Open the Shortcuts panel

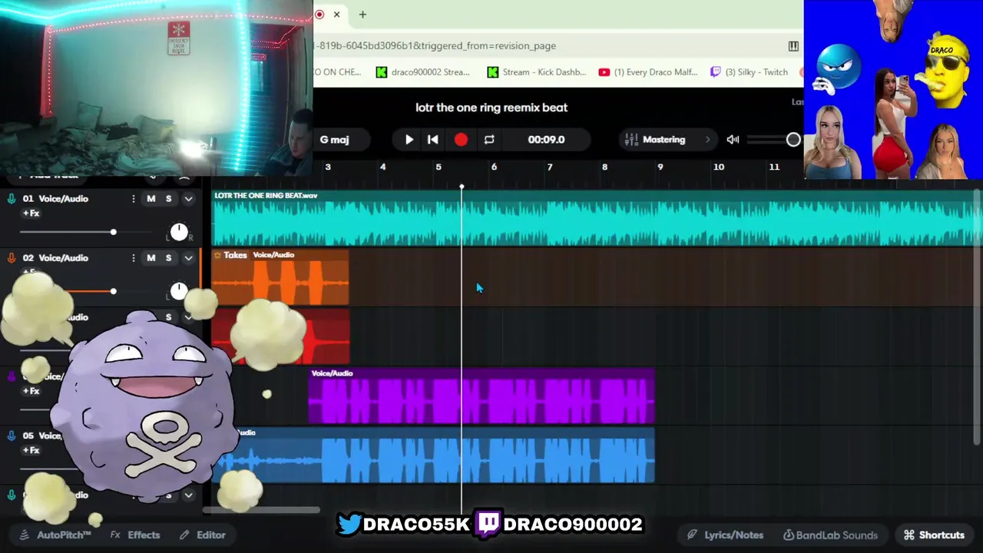pyautogui.click(x=934, y=535)
